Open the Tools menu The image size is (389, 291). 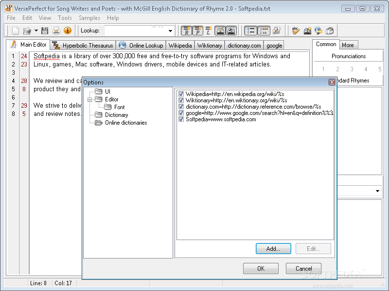(x=65, y=18)
